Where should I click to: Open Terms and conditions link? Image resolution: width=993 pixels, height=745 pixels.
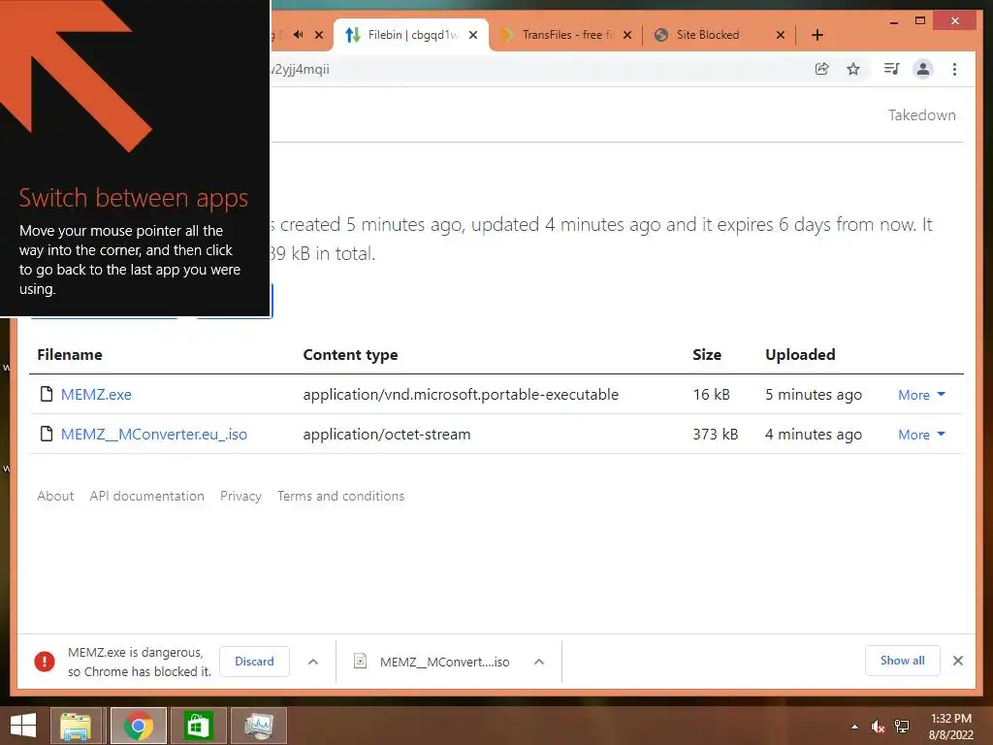tap(340, 496)
